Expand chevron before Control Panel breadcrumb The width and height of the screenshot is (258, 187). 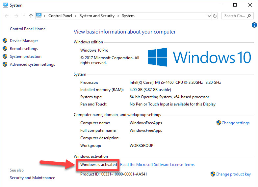pos(45,16)
